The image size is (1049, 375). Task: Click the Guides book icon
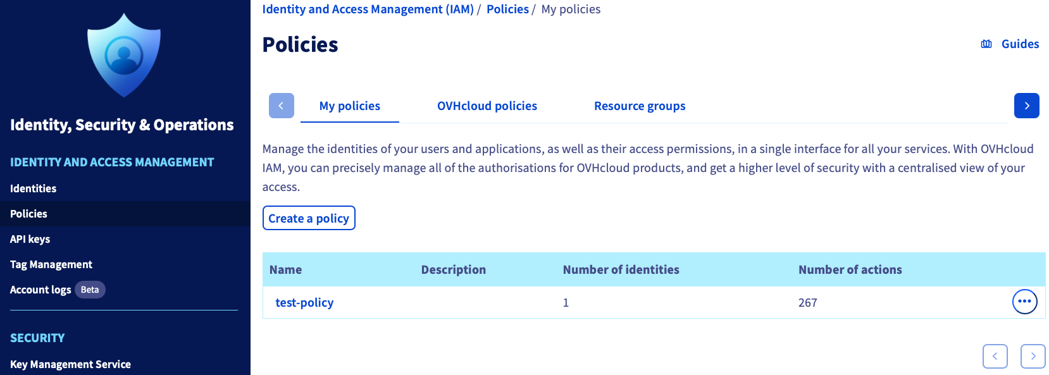[986, 44]
